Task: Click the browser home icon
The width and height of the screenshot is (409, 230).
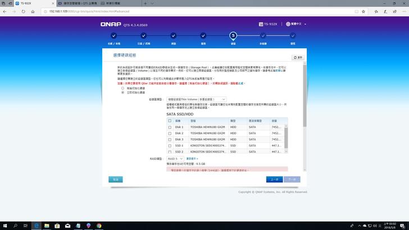Action: (33, 11)
